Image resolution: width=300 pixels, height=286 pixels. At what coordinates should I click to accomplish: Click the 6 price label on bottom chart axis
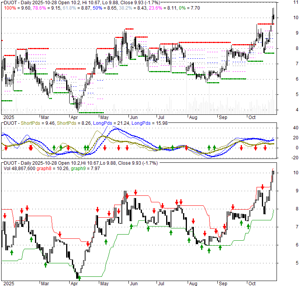(x=297, y=245)
